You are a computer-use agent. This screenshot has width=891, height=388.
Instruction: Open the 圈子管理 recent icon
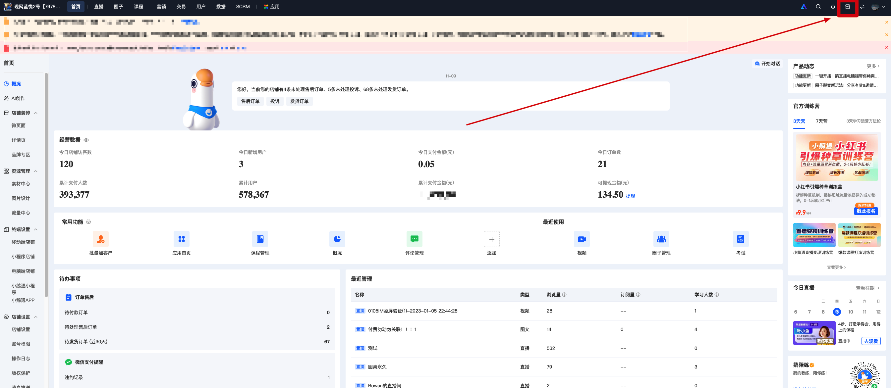pyautogui.click(x=661, y=239)
